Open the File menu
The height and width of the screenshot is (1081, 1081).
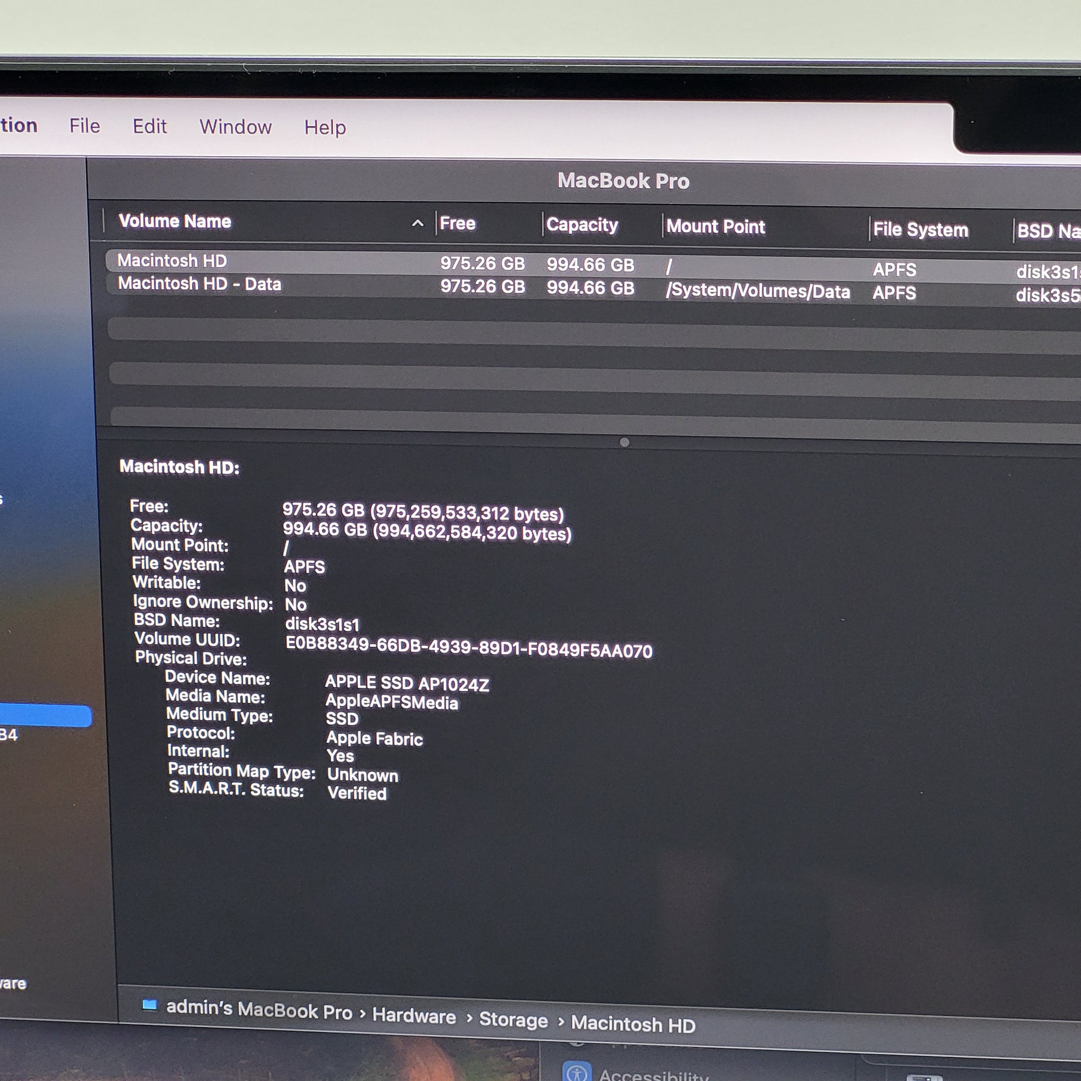click(85, 126)
